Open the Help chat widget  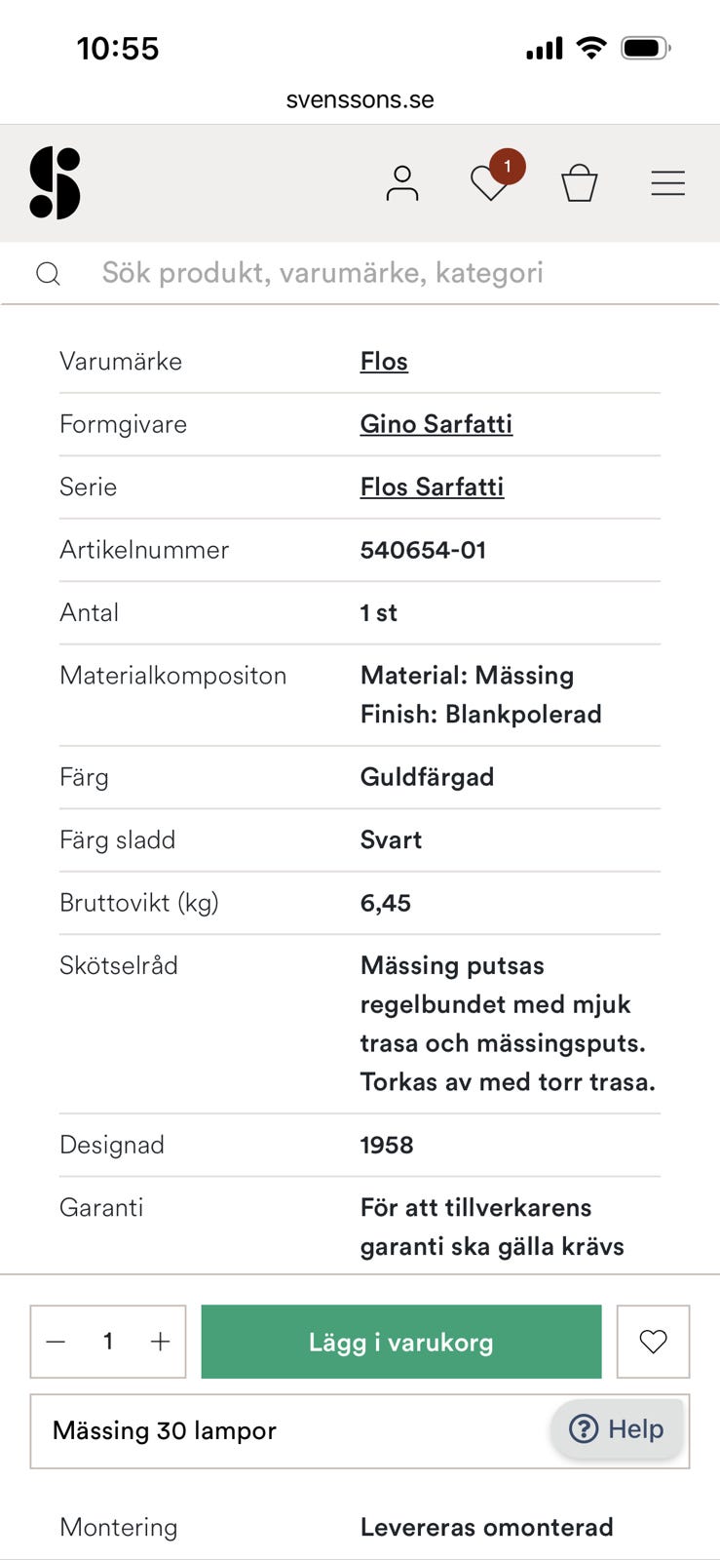(x=617, y=1429)
